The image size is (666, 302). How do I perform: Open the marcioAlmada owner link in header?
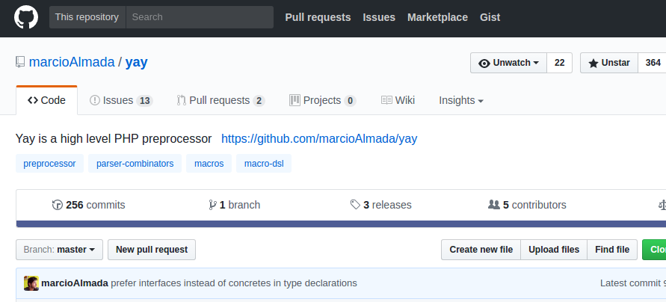[x=72, y=63]
